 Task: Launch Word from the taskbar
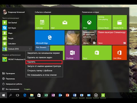click(74, 95)
